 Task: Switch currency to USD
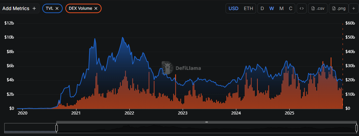[234, 8]
